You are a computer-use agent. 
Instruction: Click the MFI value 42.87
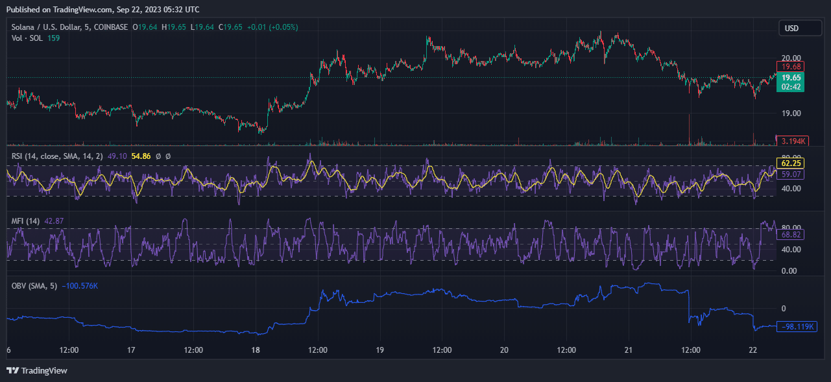[x=54, y=221]
